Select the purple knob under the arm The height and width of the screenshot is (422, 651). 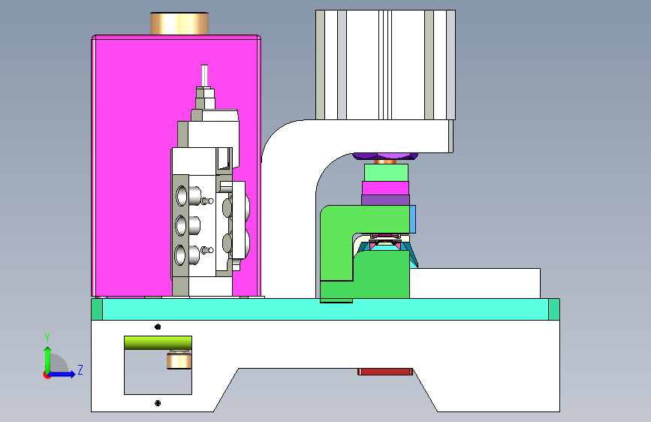(385, 157)
